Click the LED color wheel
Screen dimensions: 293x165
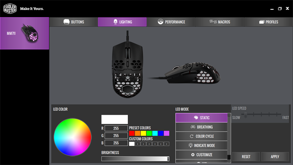coord(73,137)
